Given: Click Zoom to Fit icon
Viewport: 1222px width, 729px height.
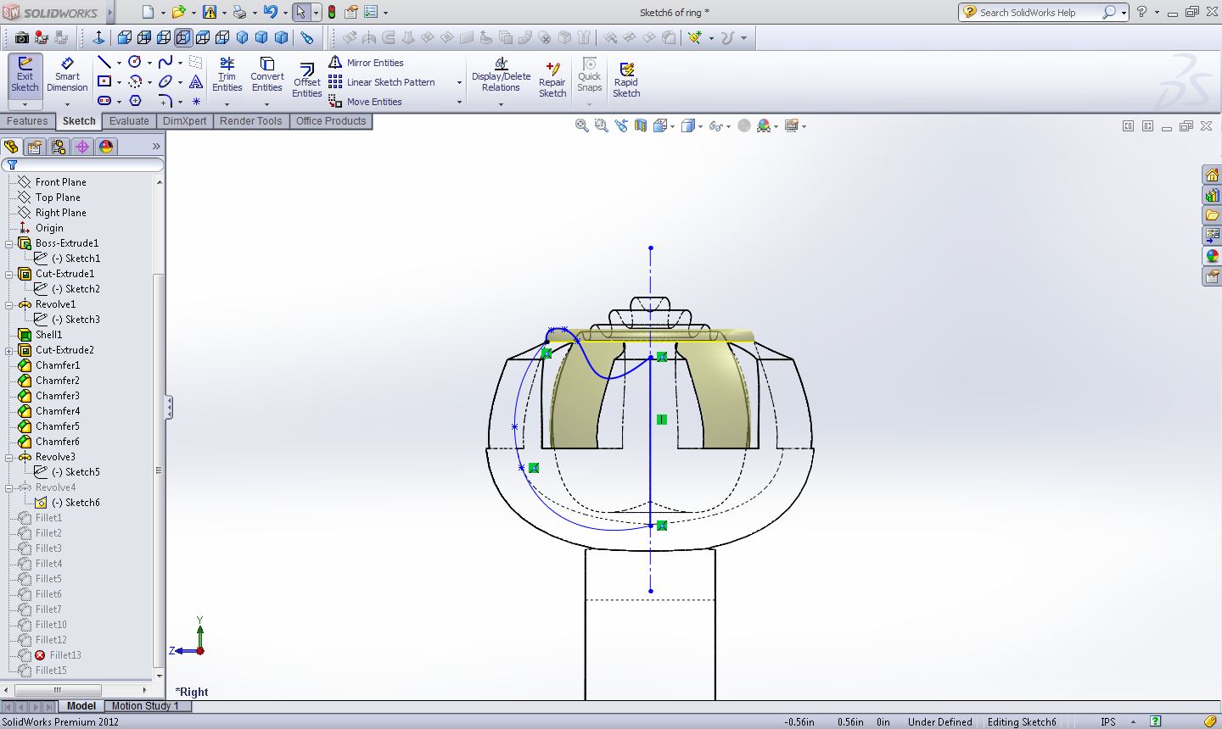Looking at the screenshot, I should click(581, 125).
